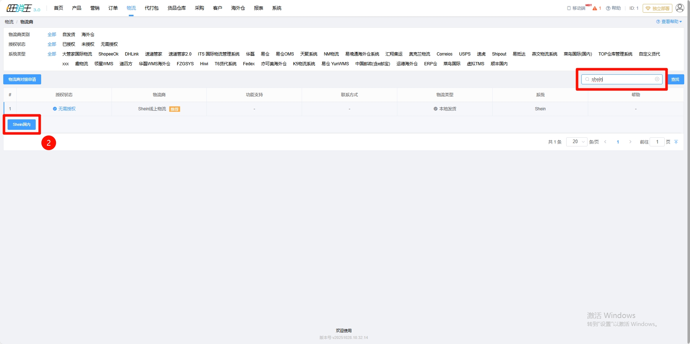Go to previous page arrow
The image size is (690, 344).
click(x=605, y=142)
